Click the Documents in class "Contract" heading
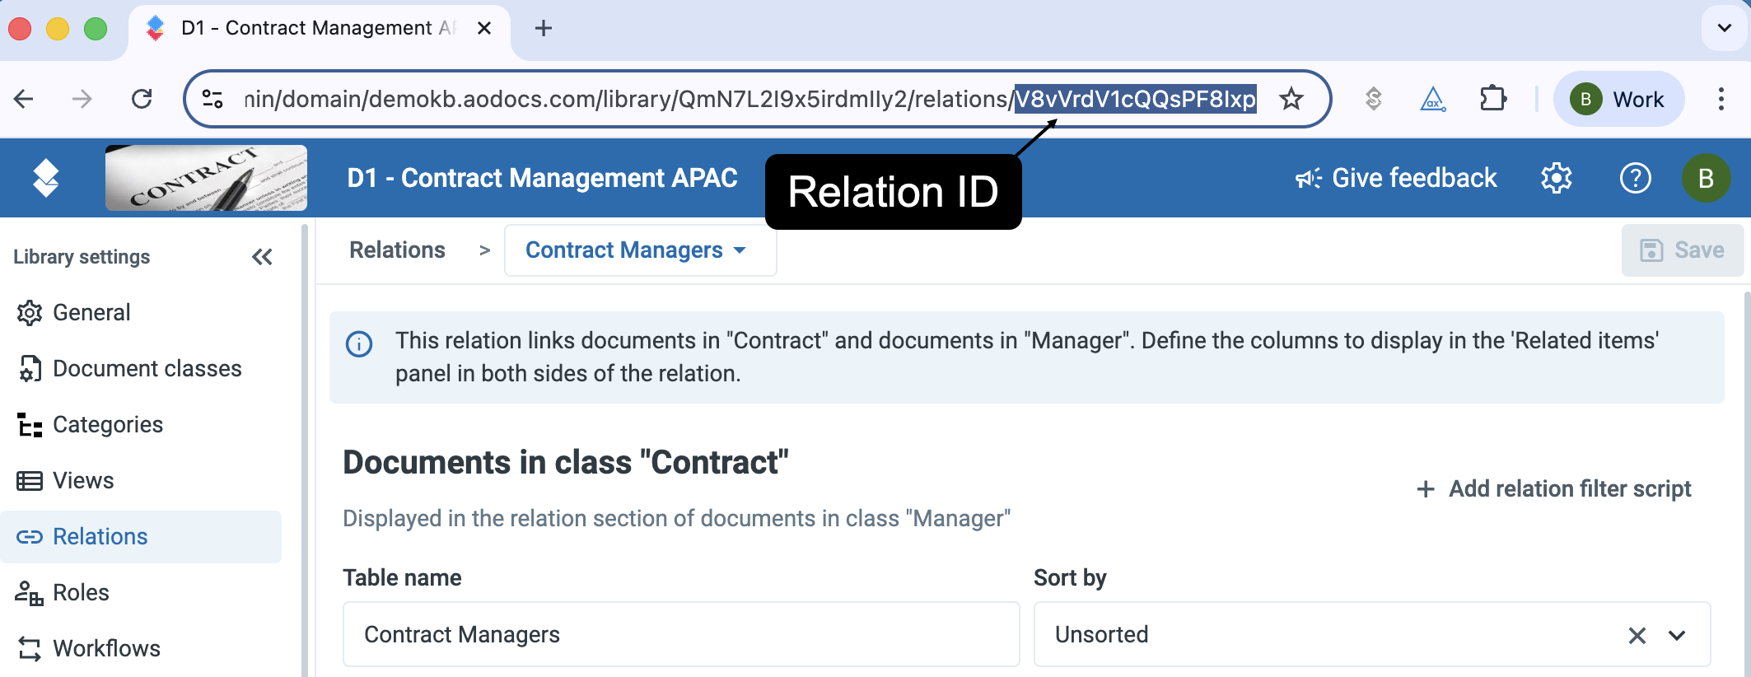1751x677 pixels. [x=566, y=463]
